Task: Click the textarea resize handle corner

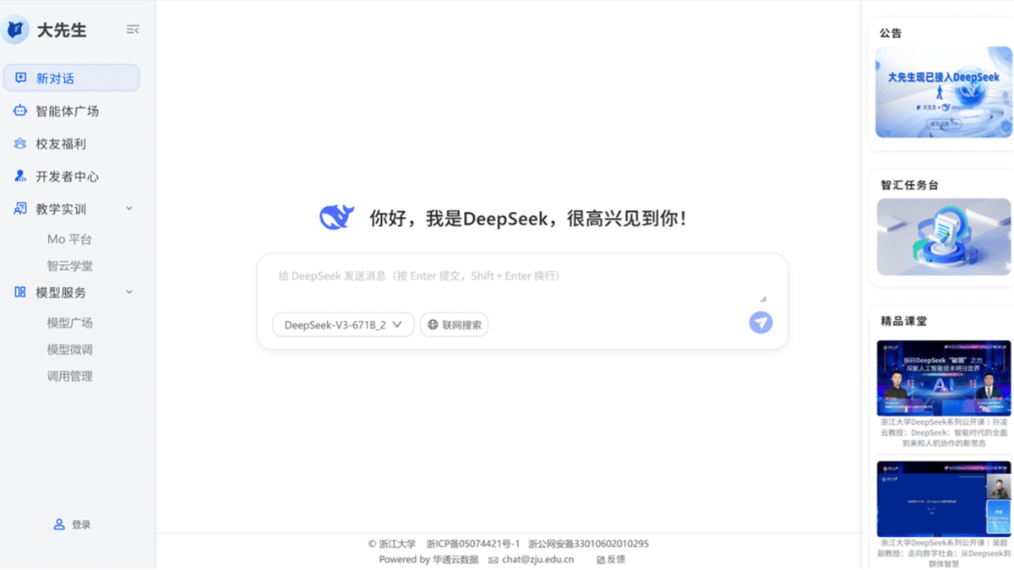Action: 763,298
